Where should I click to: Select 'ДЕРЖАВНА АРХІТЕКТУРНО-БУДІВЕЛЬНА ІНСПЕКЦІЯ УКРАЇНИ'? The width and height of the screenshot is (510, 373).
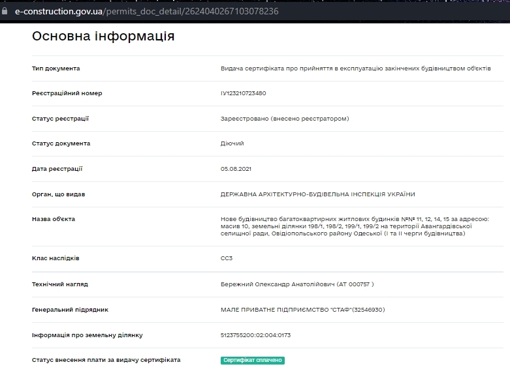pyautogui.click(x=318, y=194)
